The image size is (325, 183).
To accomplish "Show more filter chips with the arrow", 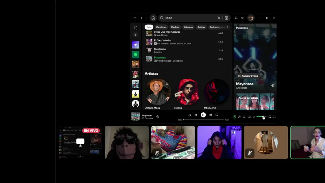I will 227,27.
